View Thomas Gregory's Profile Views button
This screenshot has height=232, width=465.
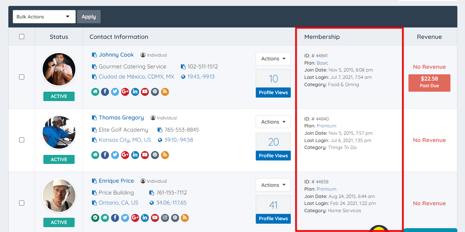click(x=273, y=156)
